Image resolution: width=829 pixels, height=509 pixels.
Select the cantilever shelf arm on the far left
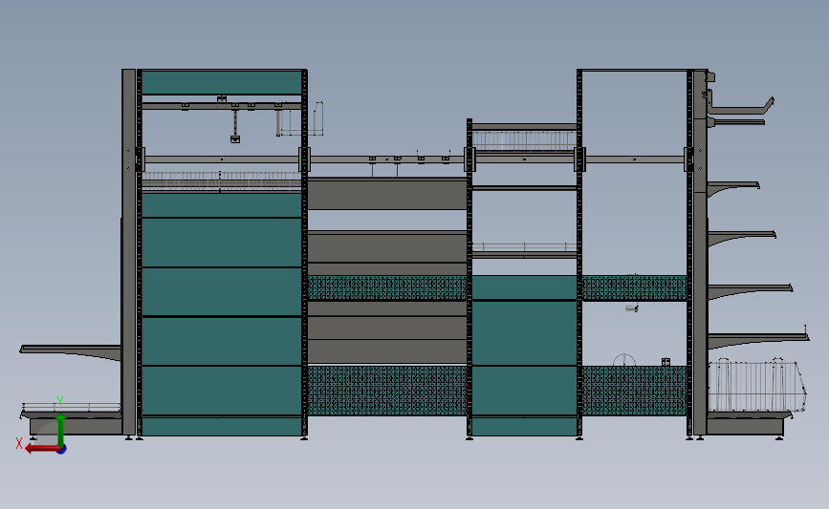pyautogui.click(x=71, y=352)
